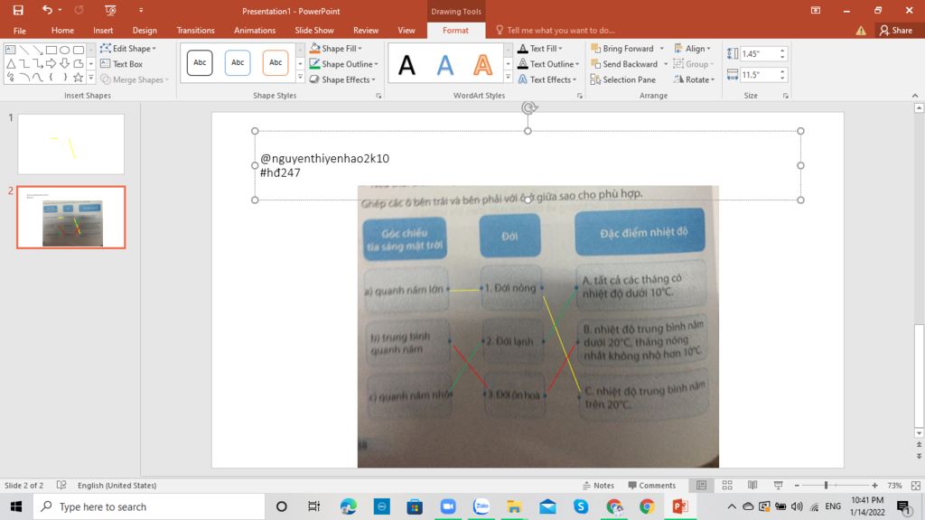This screenshot has height=520, width=925.
Task: Open the Text Effects dropdown
Action: pos(547,79)
